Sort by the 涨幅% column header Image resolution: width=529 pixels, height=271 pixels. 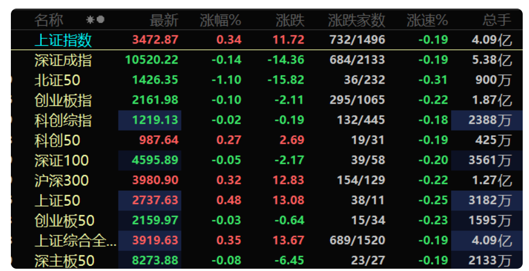[x=221, y=20]
